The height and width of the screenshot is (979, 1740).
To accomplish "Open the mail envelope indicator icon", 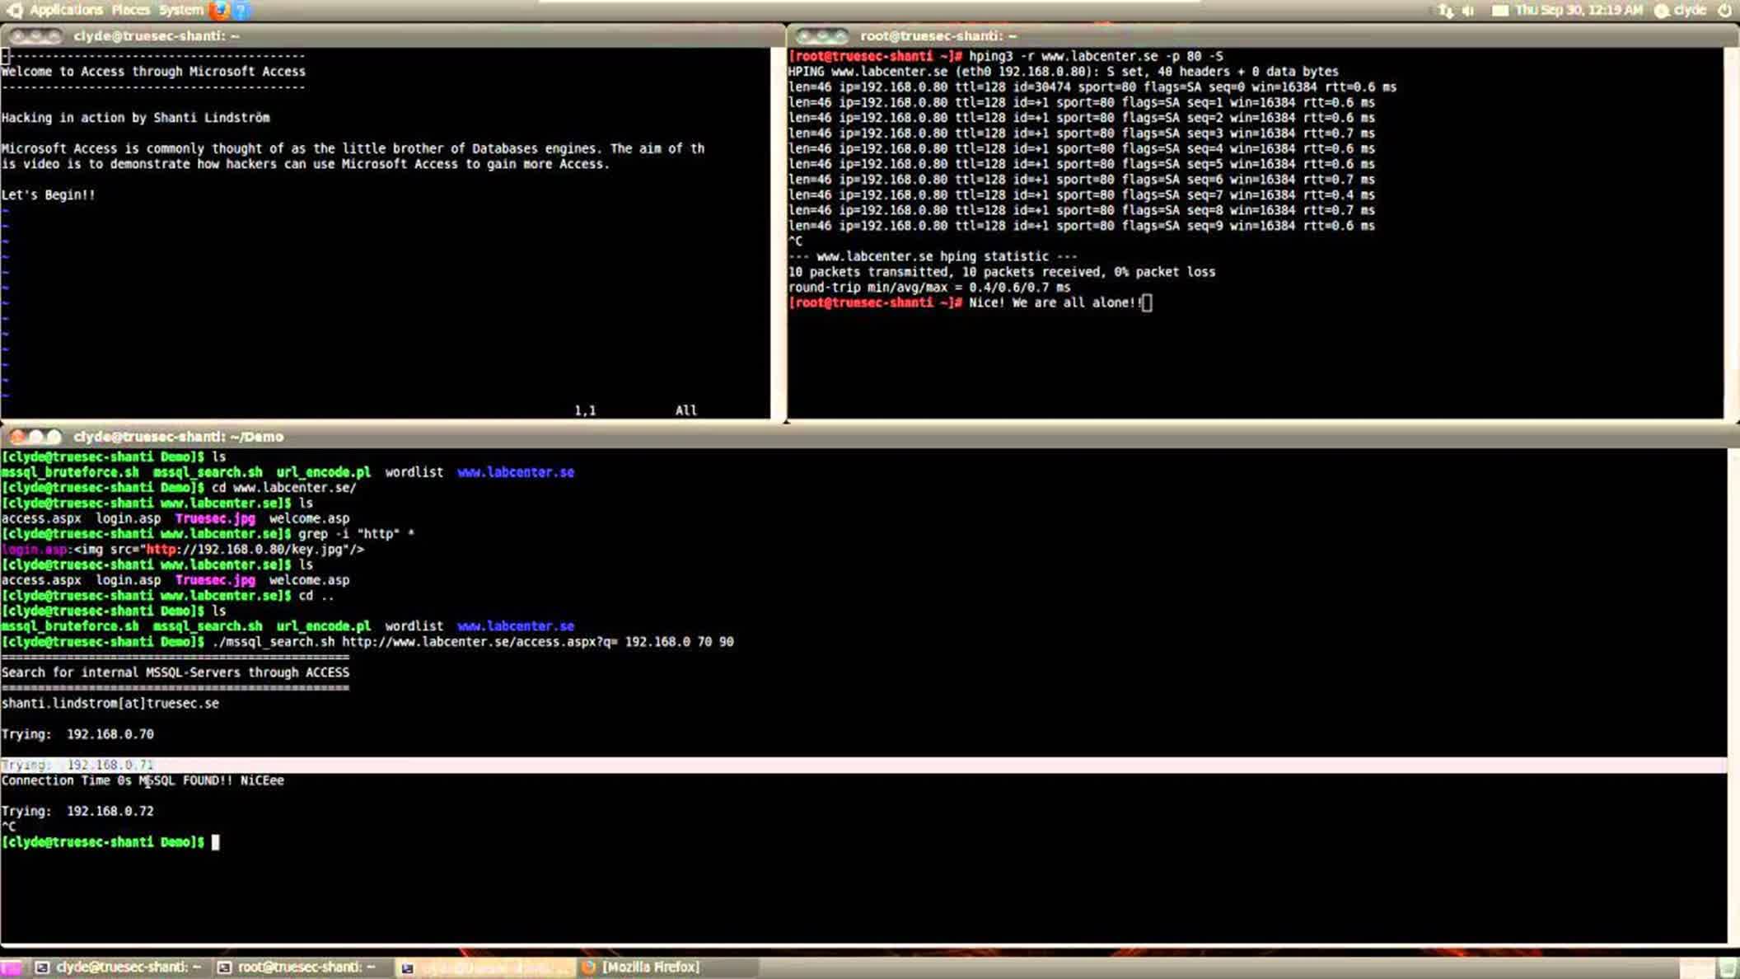I will (1499, 10).
